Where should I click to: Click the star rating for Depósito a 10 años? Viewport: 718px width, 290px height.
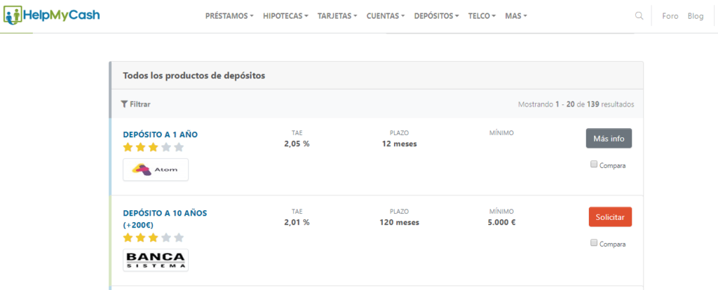154,237
